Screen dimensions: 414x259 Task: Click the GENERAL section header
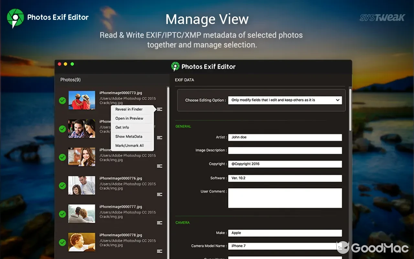pos(183,126)
